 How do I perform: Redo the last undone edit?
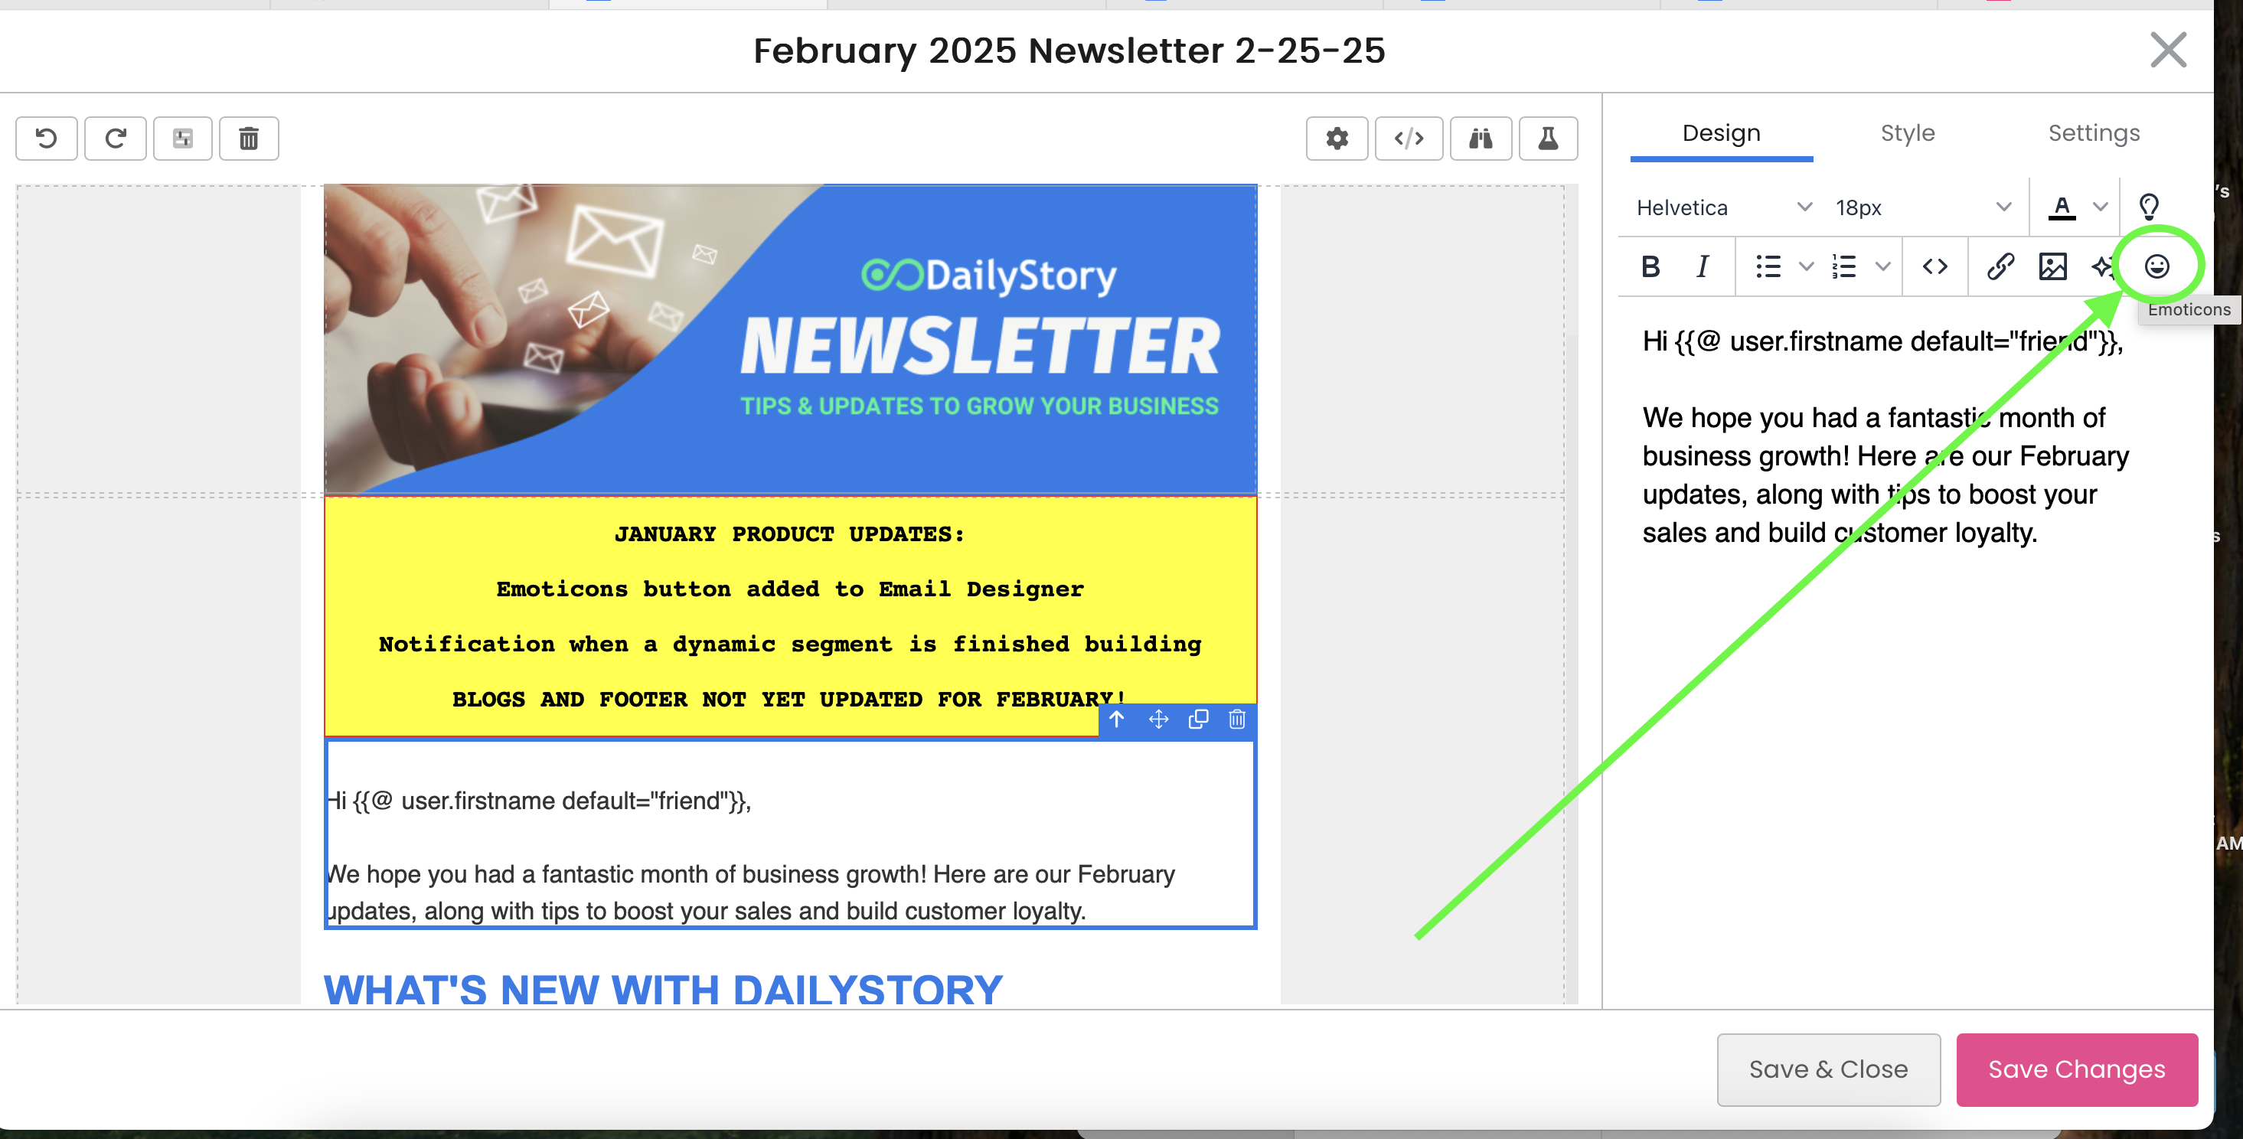click(116, 139)
